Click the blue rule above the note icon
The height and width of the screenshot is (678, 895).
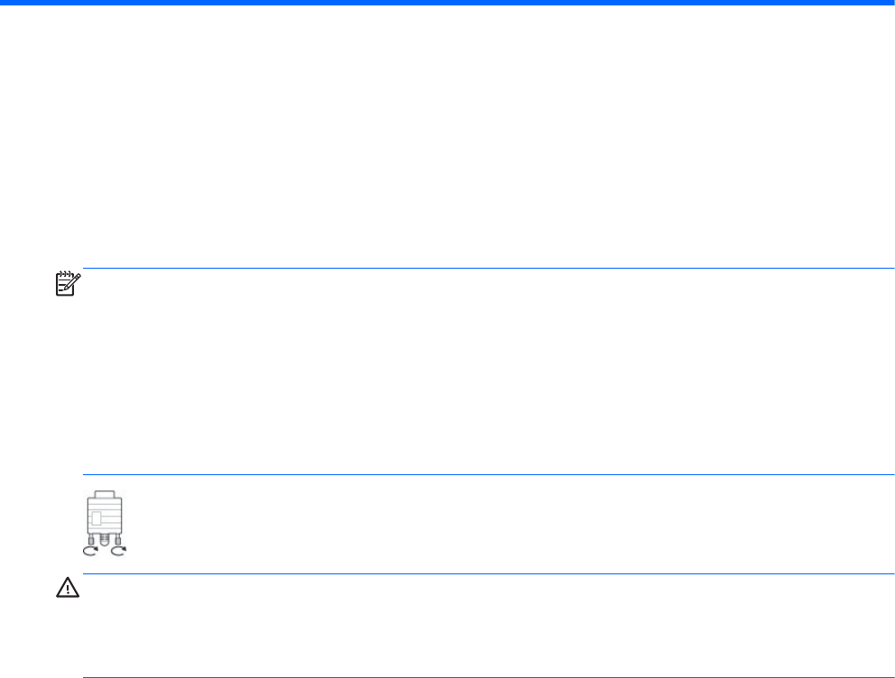489,268
